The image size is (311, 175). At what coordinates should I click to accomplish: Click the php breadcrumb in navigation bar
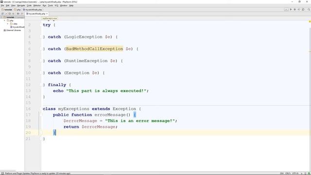point(17,10)
